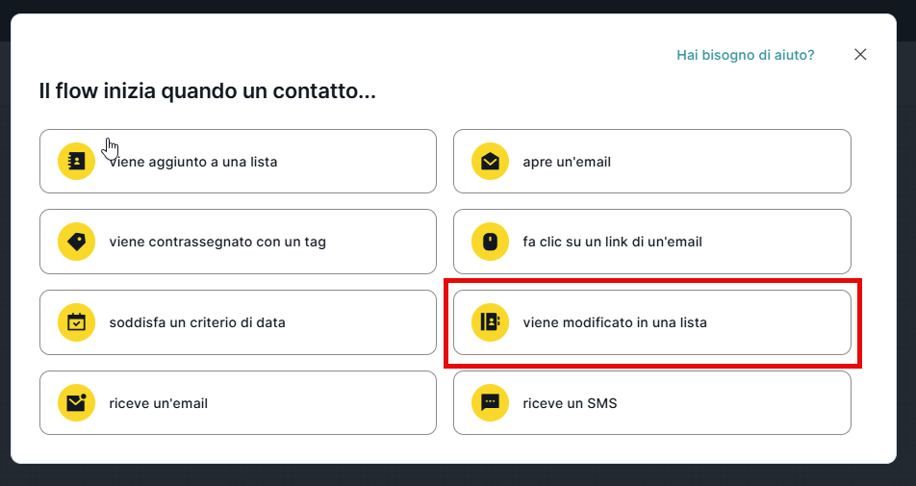This screenshot has width=916, height=486.
Task: Click the mouse icon for link clicks
Action: [490, 242]
